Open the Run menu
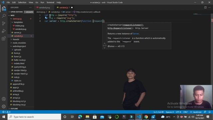The width and height of the screenshot is (213, 120). pos(42,2)
